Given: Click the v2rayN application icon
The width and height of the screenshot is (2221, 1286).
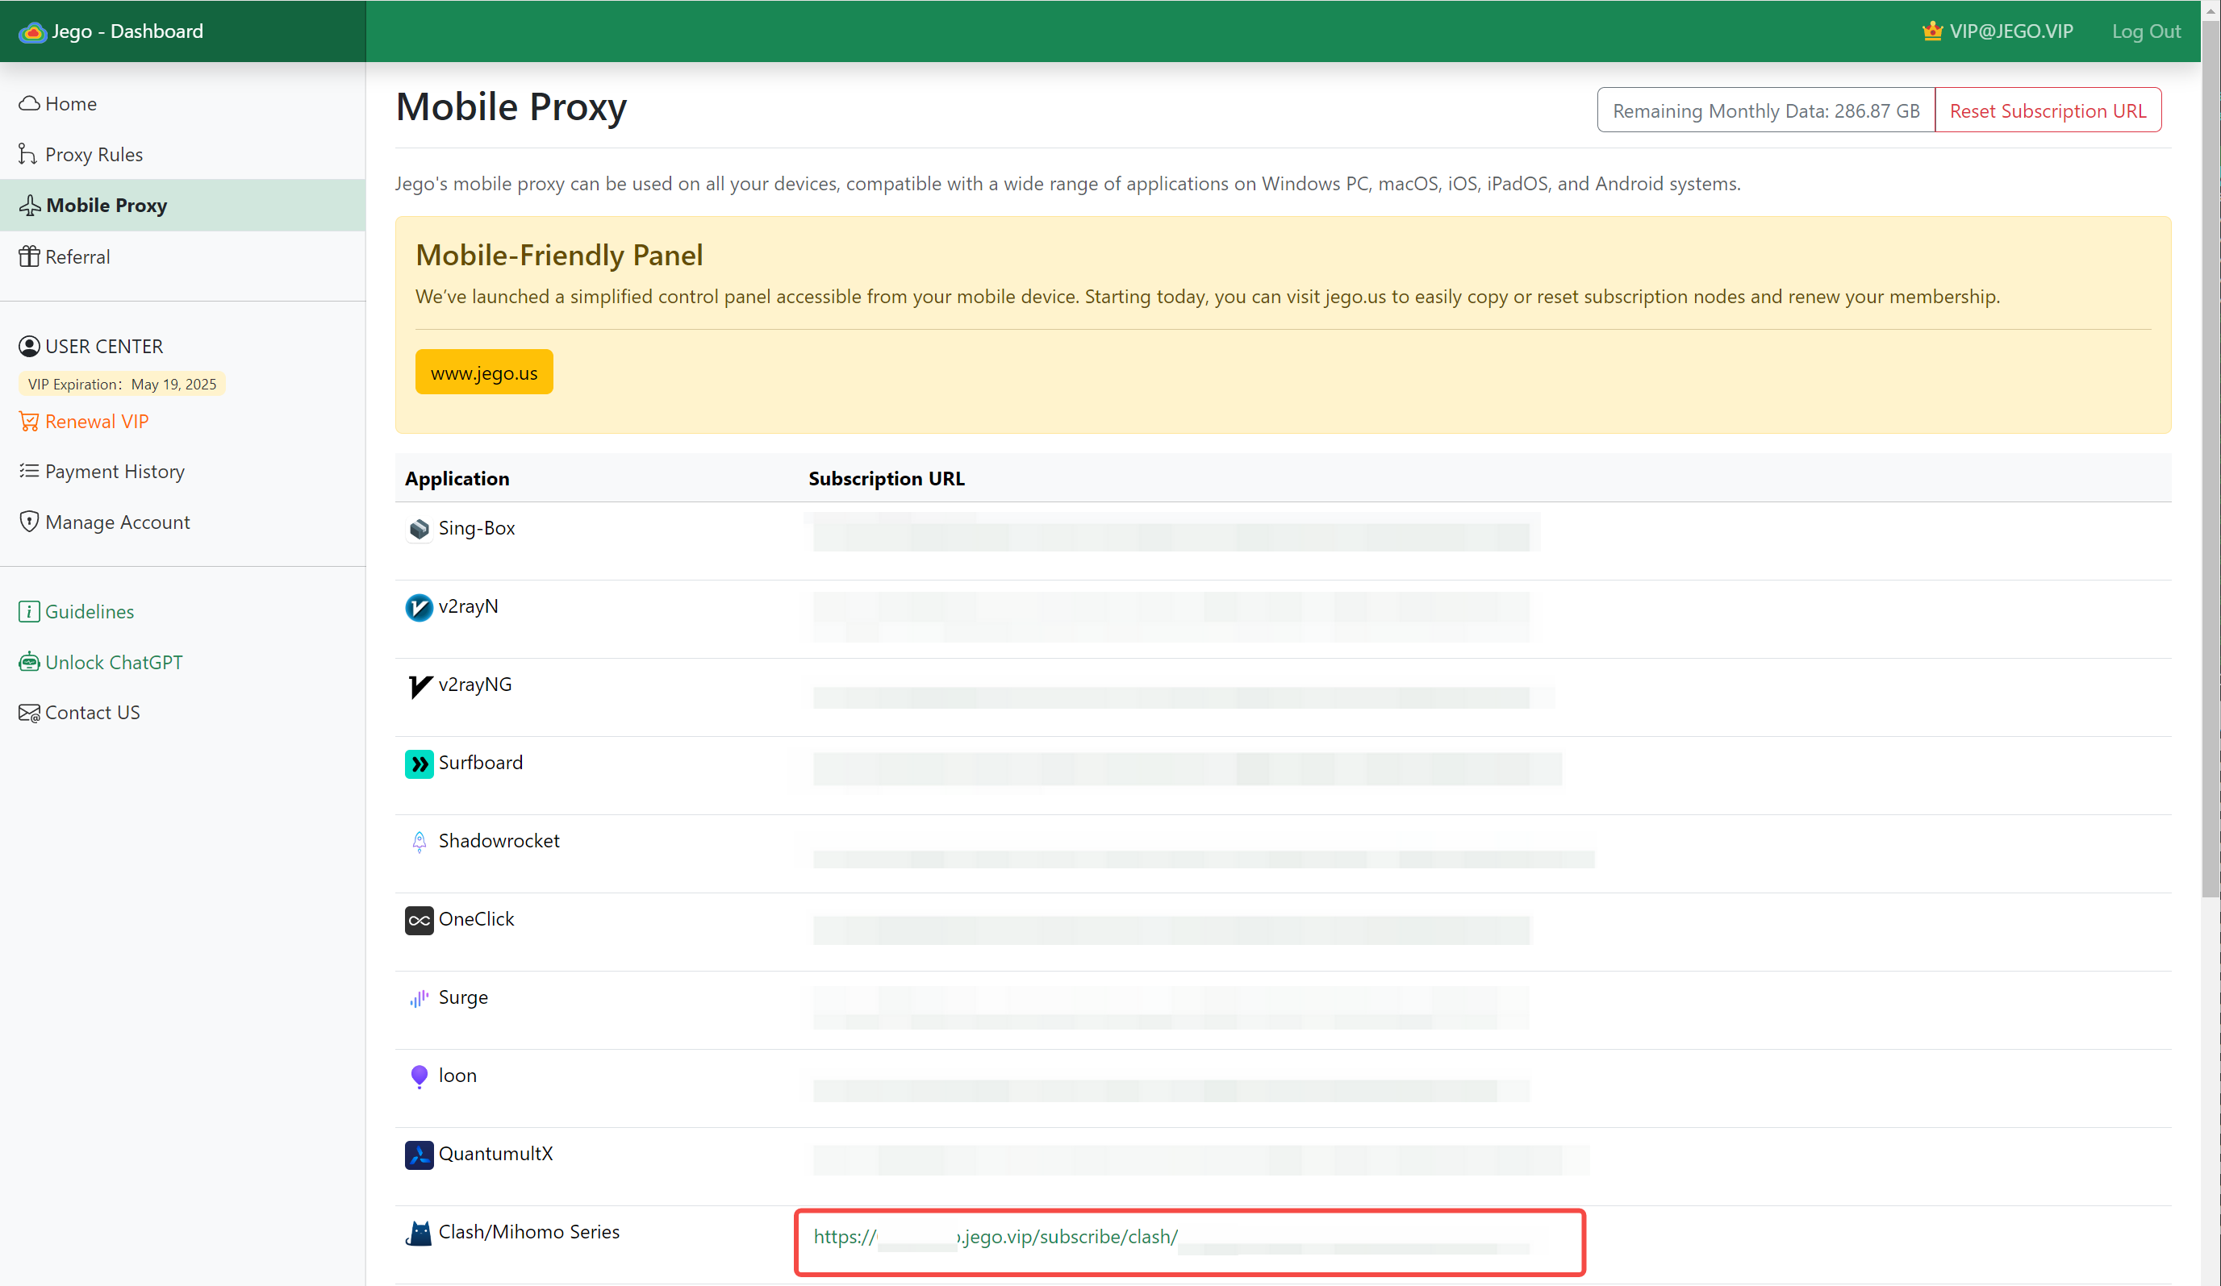Looking at the screenshot, I should 419,607.
